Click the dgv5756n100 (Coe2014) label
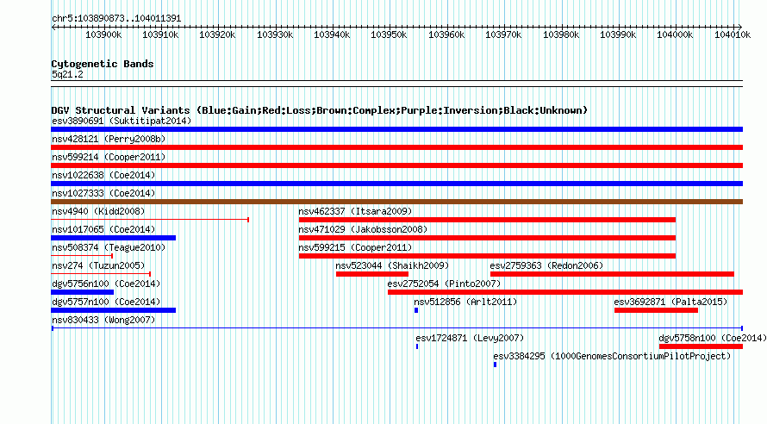Screen dimensions: 767x424 pos(106,284)
